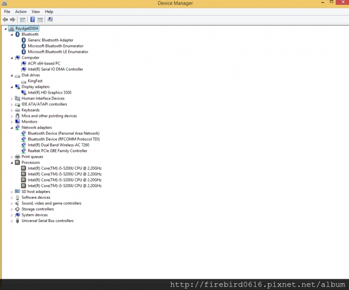Select Microsoft Bluetooth LE Enumerator device

point(58,52)
